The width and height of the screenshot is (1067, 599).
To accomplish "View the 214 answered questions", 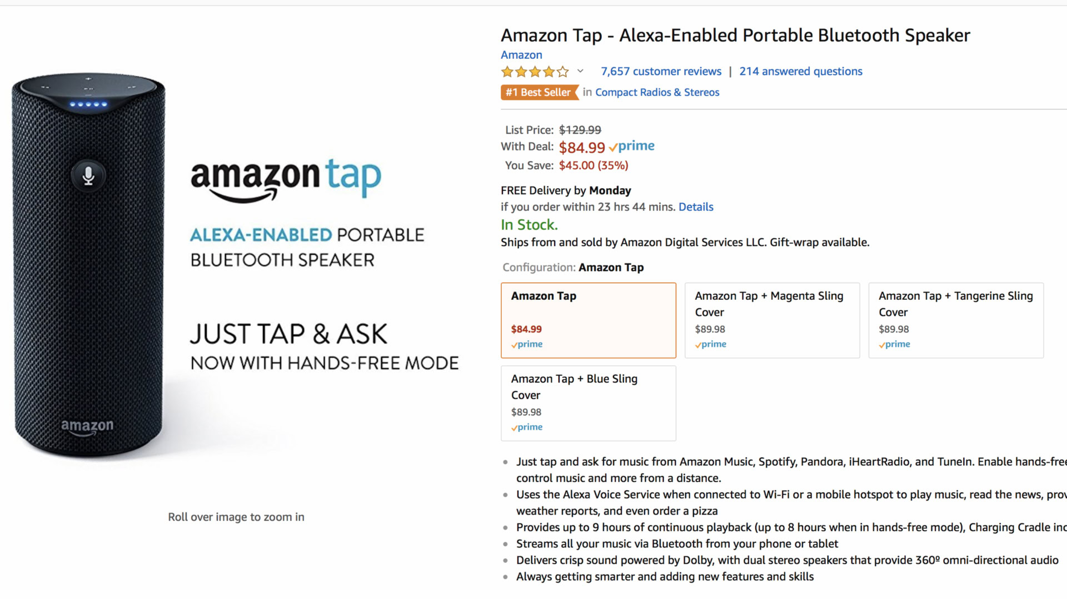I will tap(800, 72).
